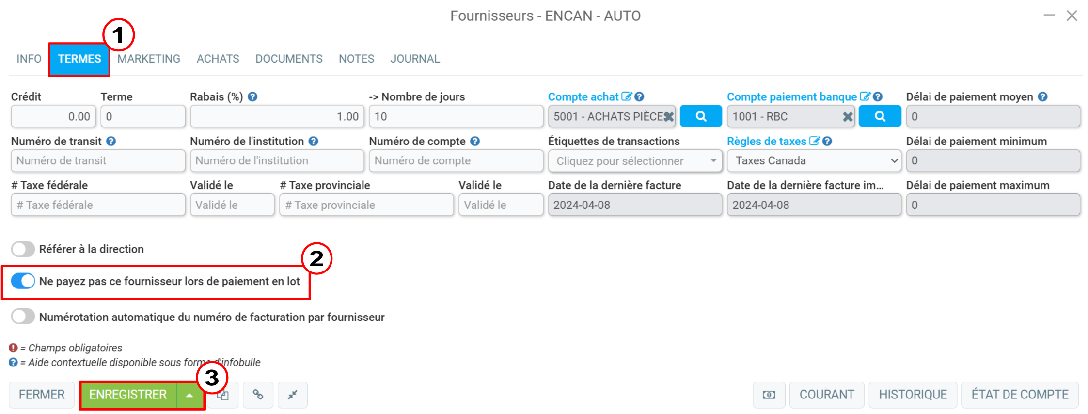Click the link chain icon button

(x=258, y=395)
